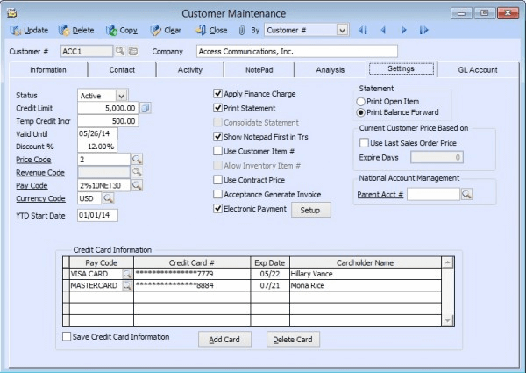The image size is (526, 373).
Task: Click the Delete Card button
Action: click(x=293, y=340)
